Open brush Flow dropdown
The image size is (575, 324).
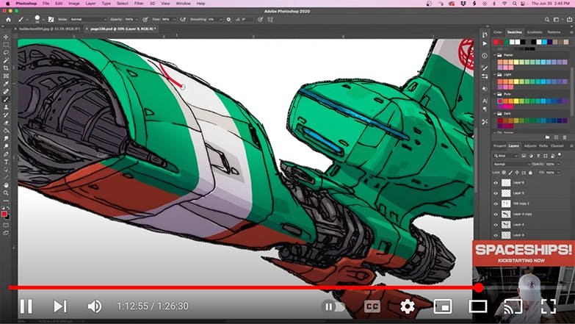pyautogui.click(x=175, y=19)
